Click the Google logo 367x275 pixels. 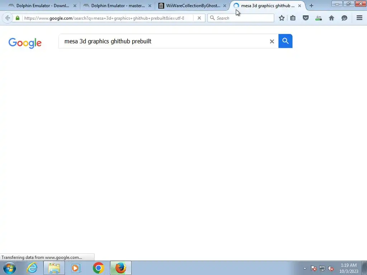point(25,43)
